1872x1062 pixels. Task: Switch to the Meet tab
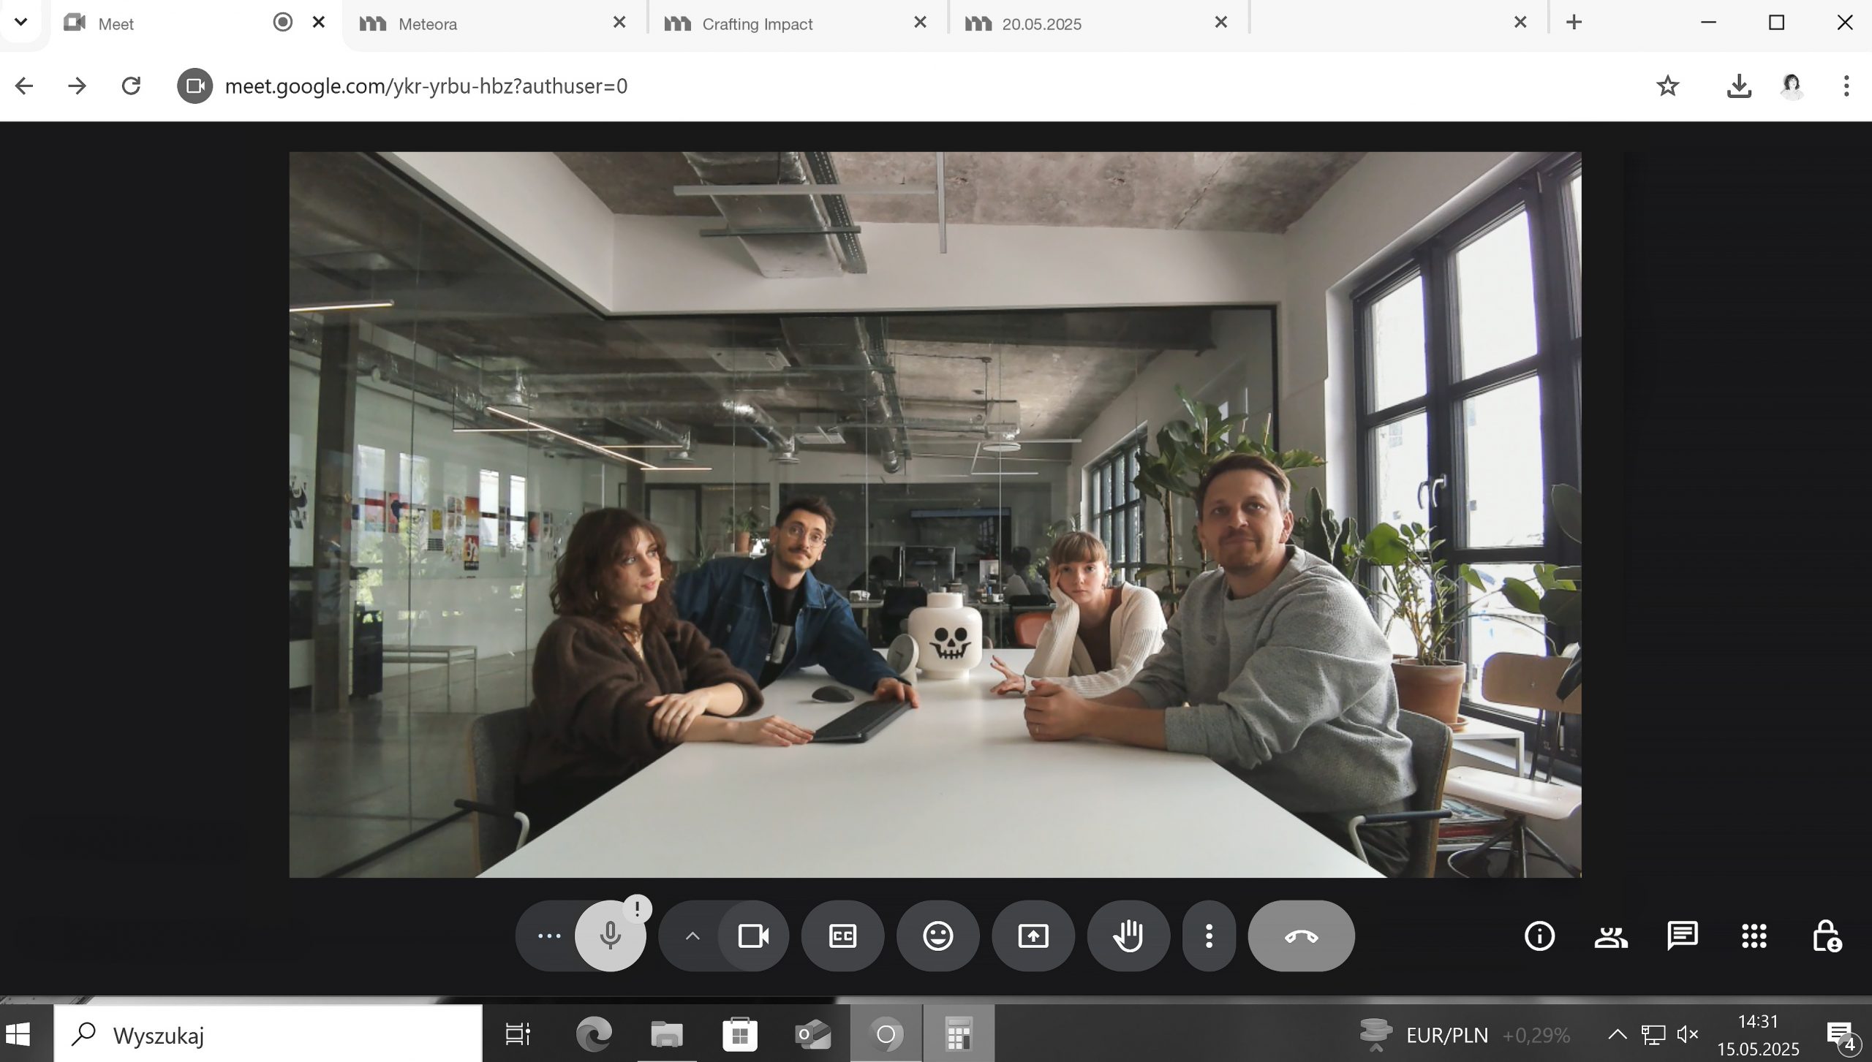tap(168, 23)
